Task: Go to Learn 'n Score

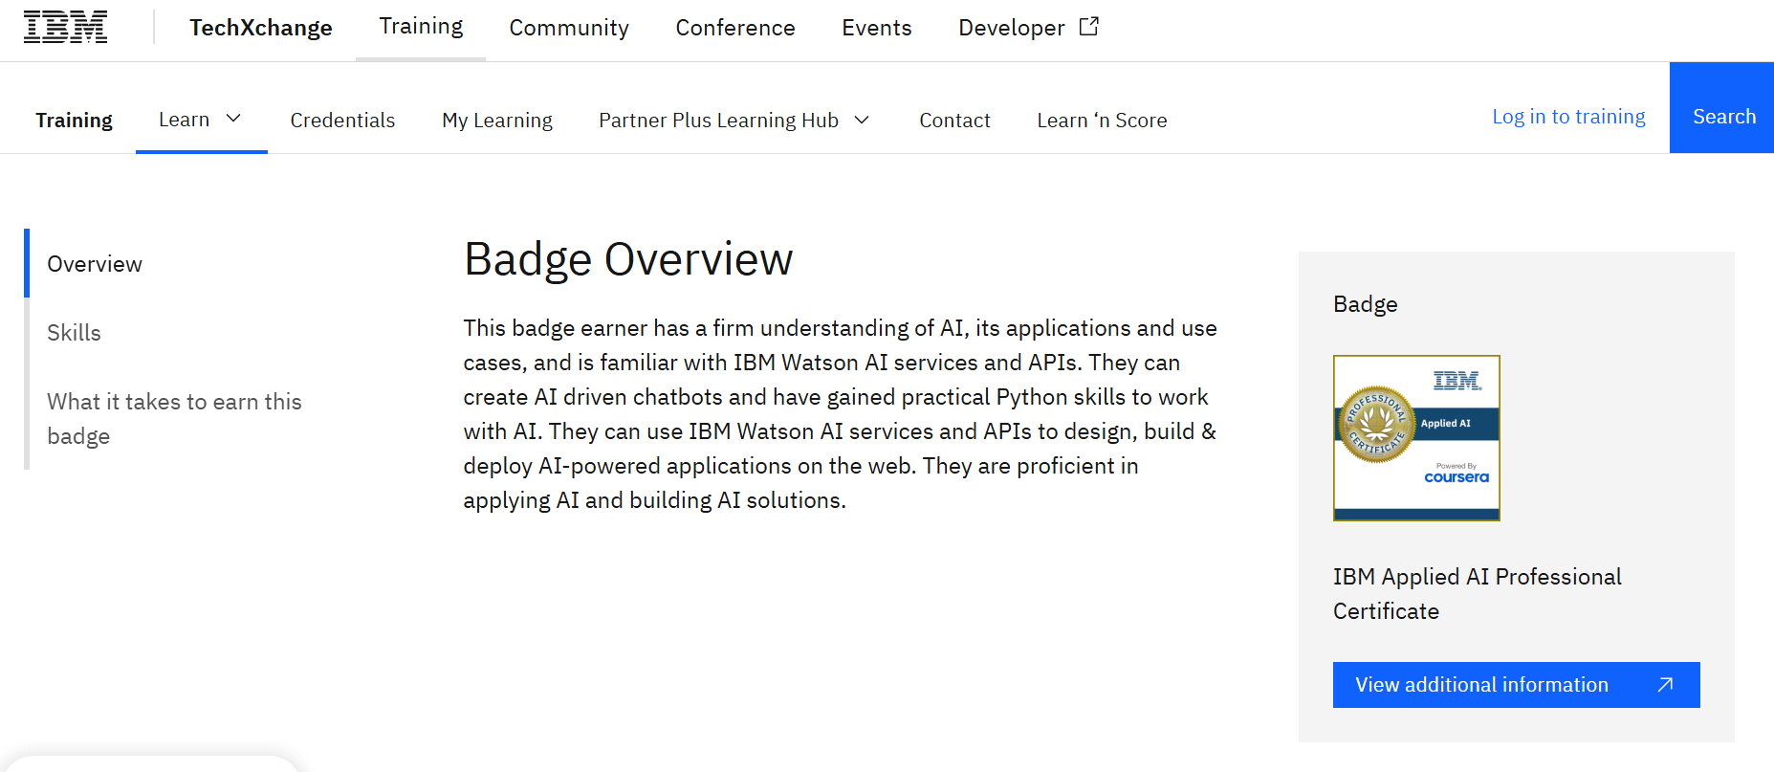Action: [x=1102, y=120]
